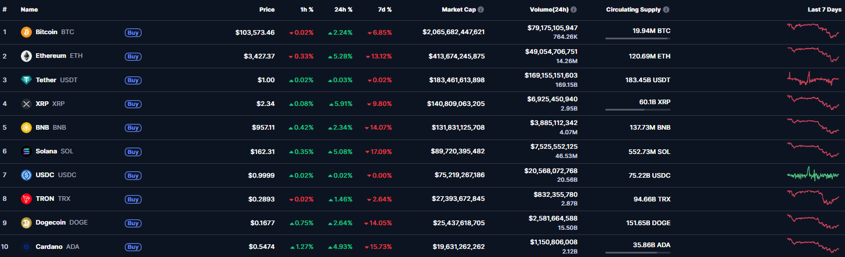This screenshot has height=257, width=845.
Task: Sort by the 7d % column header
Action: coord(384,10)
